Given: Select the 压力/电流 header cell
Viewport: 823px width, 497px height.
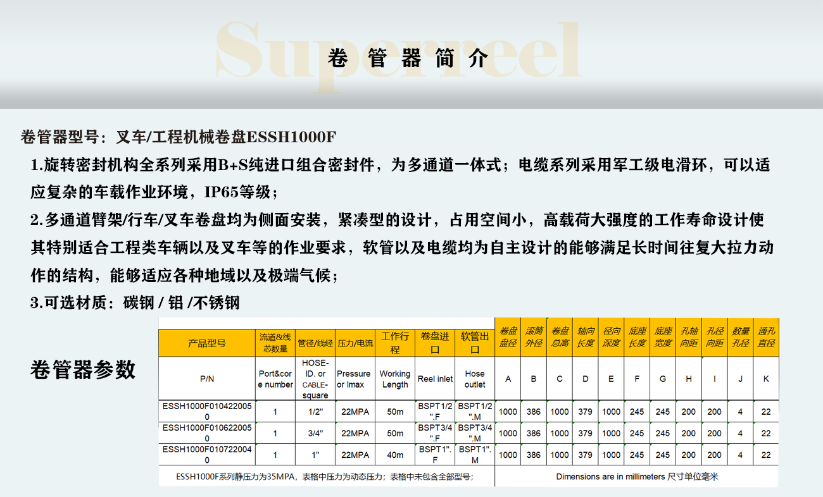Looking at the screenshot, I should tap(355, 343).
